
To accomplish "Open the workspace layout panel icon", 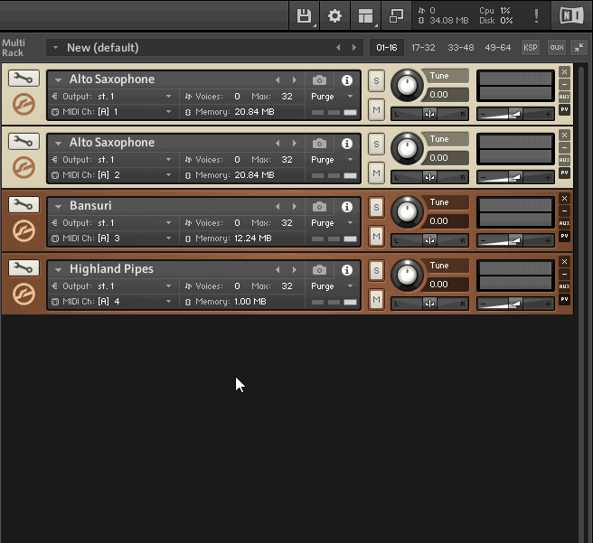I will point(365,16).
